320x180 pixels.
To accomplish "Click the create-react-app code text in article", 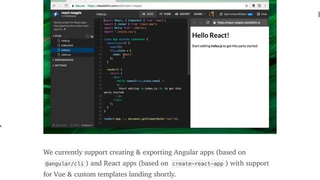I will click(197, 163).
